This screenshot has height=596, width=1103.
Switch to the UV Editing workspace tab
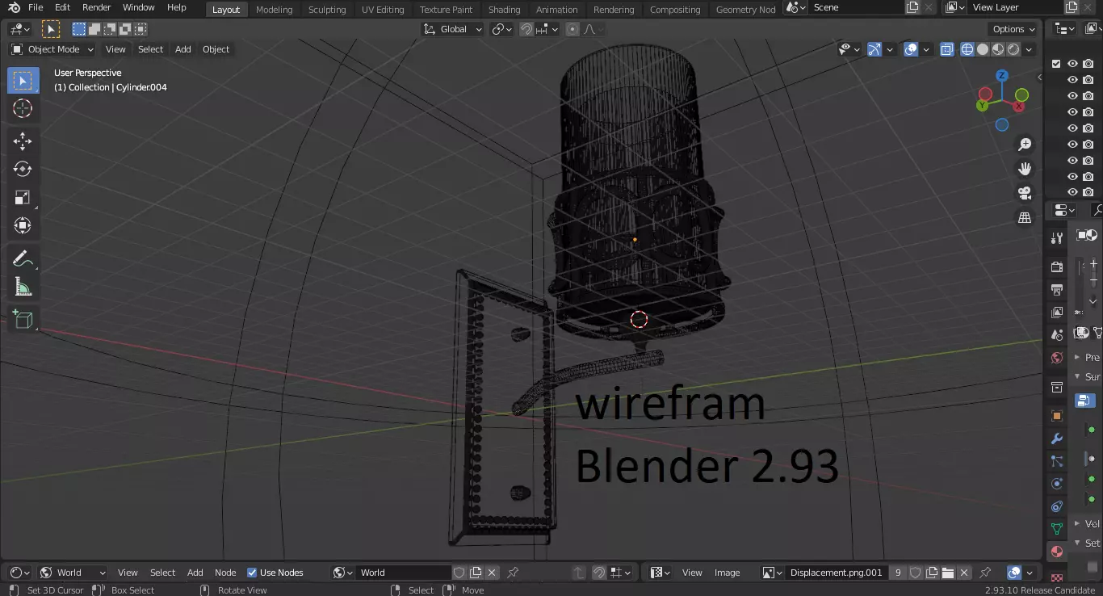click(x=383, y=10)
